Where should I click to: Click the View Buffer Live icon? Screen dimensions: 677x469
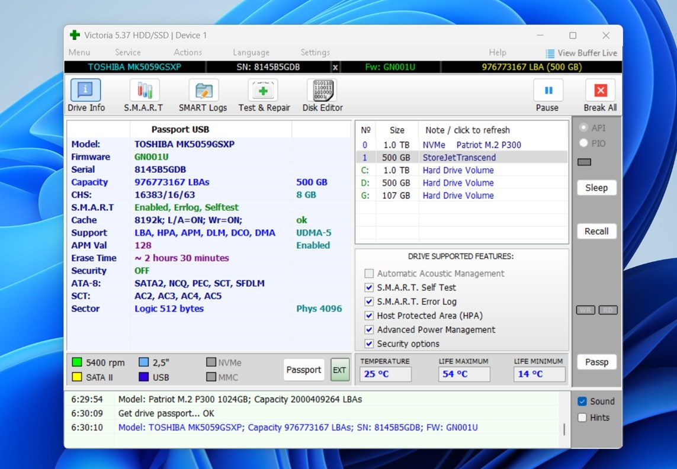550,53
